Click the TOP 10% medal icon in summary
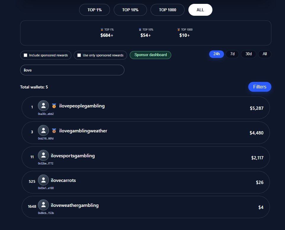This screenshot has height=230, width=285. [140, 29]
